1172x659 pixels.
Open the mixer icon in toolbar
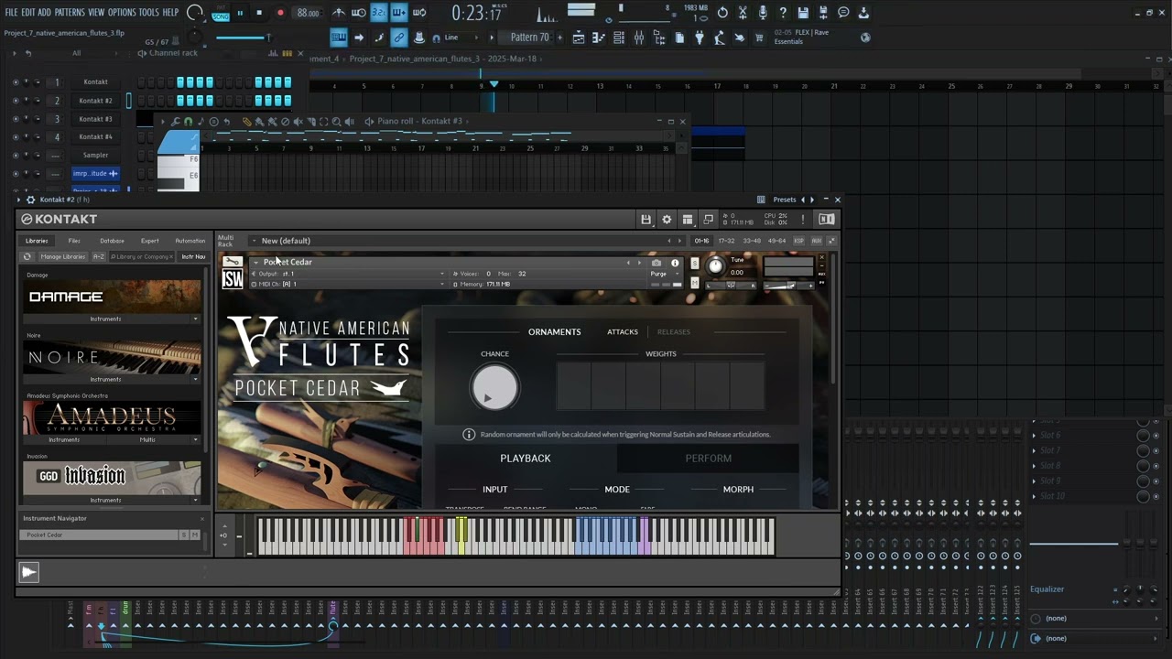[x=639, y=38]
